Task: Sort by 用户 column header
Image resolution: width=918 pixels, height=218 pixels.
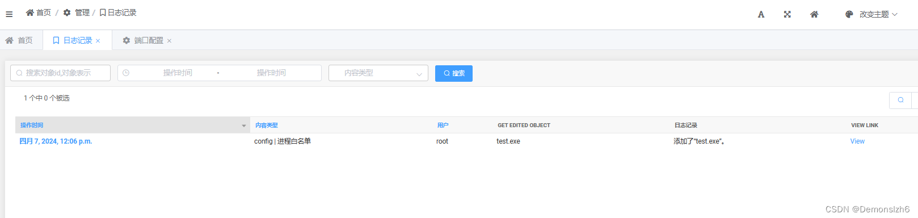Action: (443, 125)
